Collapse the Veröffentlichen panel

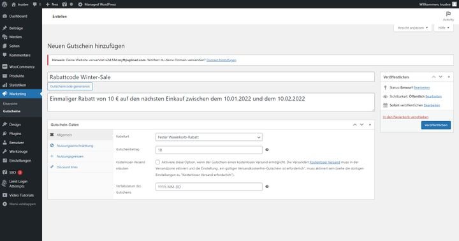tap(449, 77)
